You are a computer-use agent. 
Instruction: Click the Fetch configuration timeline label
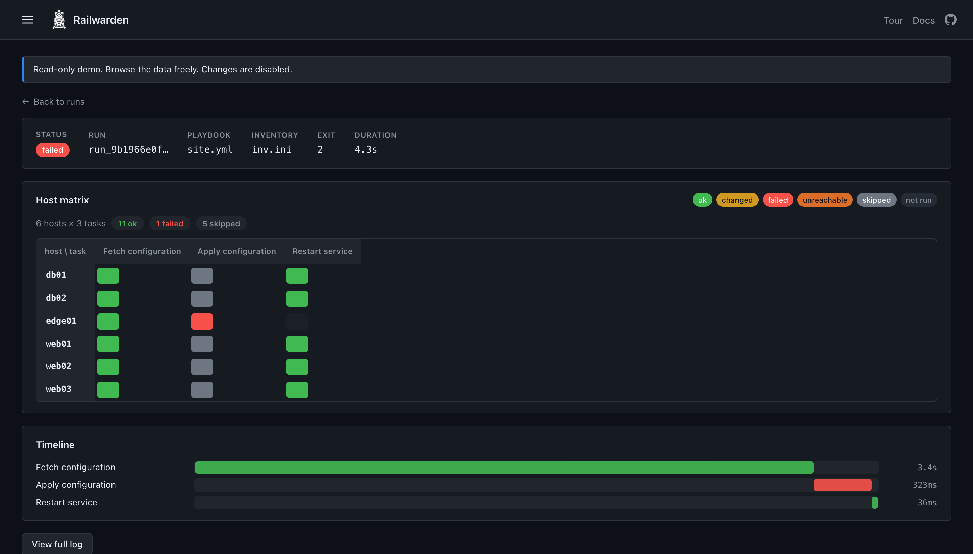(x=75, y=467)
